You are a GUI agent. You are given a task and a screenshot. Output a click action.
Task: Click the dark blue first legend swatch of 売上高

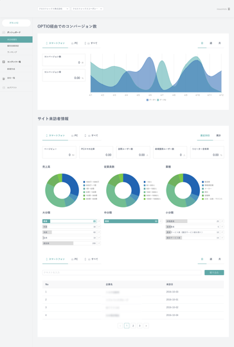[x=84, y=182]
